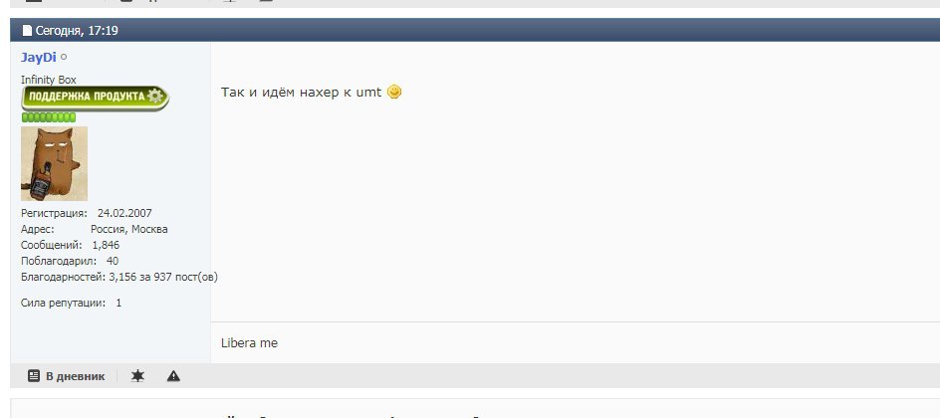Screen dimensions: 940x418
Task: Open the JayDi user profile link
Action: coord(39,58)
